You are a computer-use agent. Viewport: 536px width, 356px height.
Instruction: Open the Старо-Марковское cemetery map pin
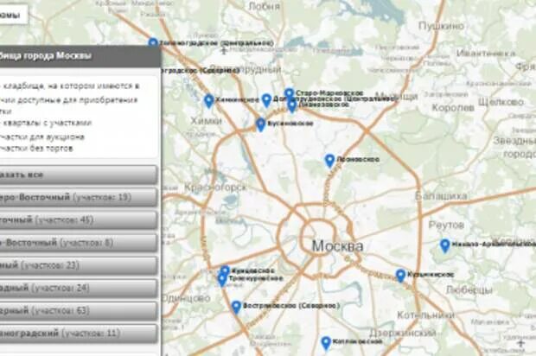click(290, 94)
